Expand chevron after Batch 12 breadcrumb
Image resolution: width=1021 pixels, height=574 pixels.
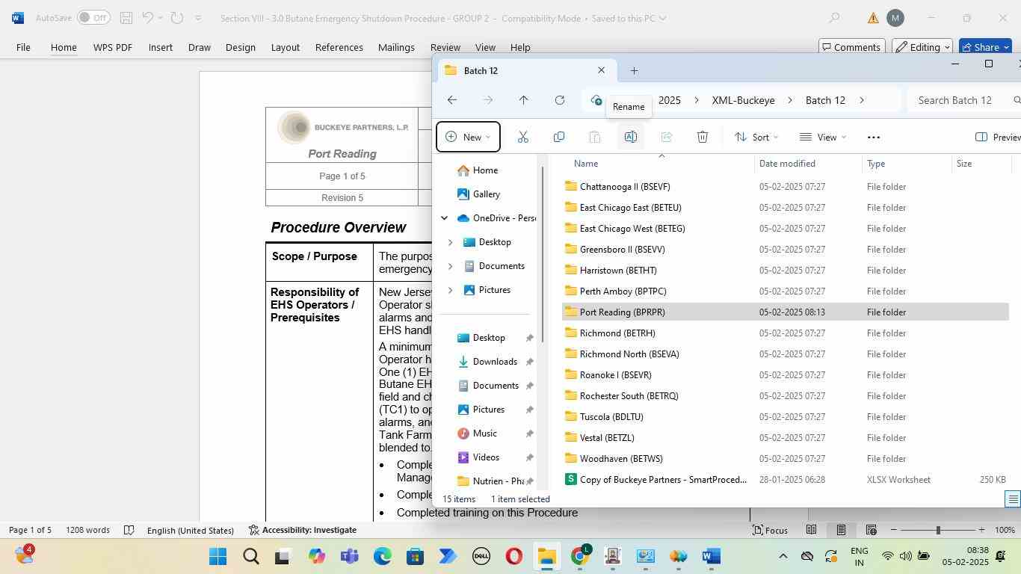[x=862, y=100]
